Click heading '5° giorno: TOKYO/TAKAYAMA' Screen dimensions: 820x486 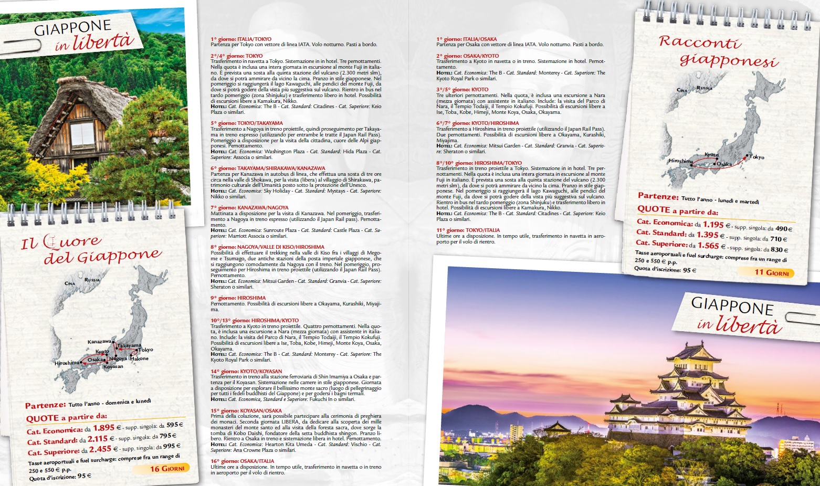pyautogui.click(x=247, y=123)
